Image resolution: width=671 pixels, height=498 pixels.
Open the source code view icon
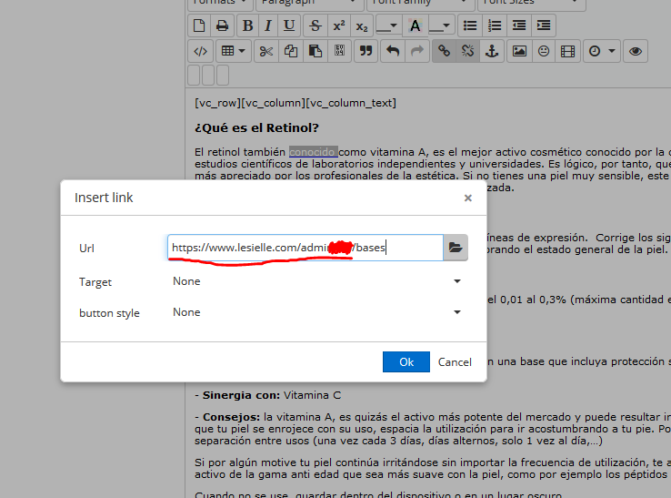201,51
